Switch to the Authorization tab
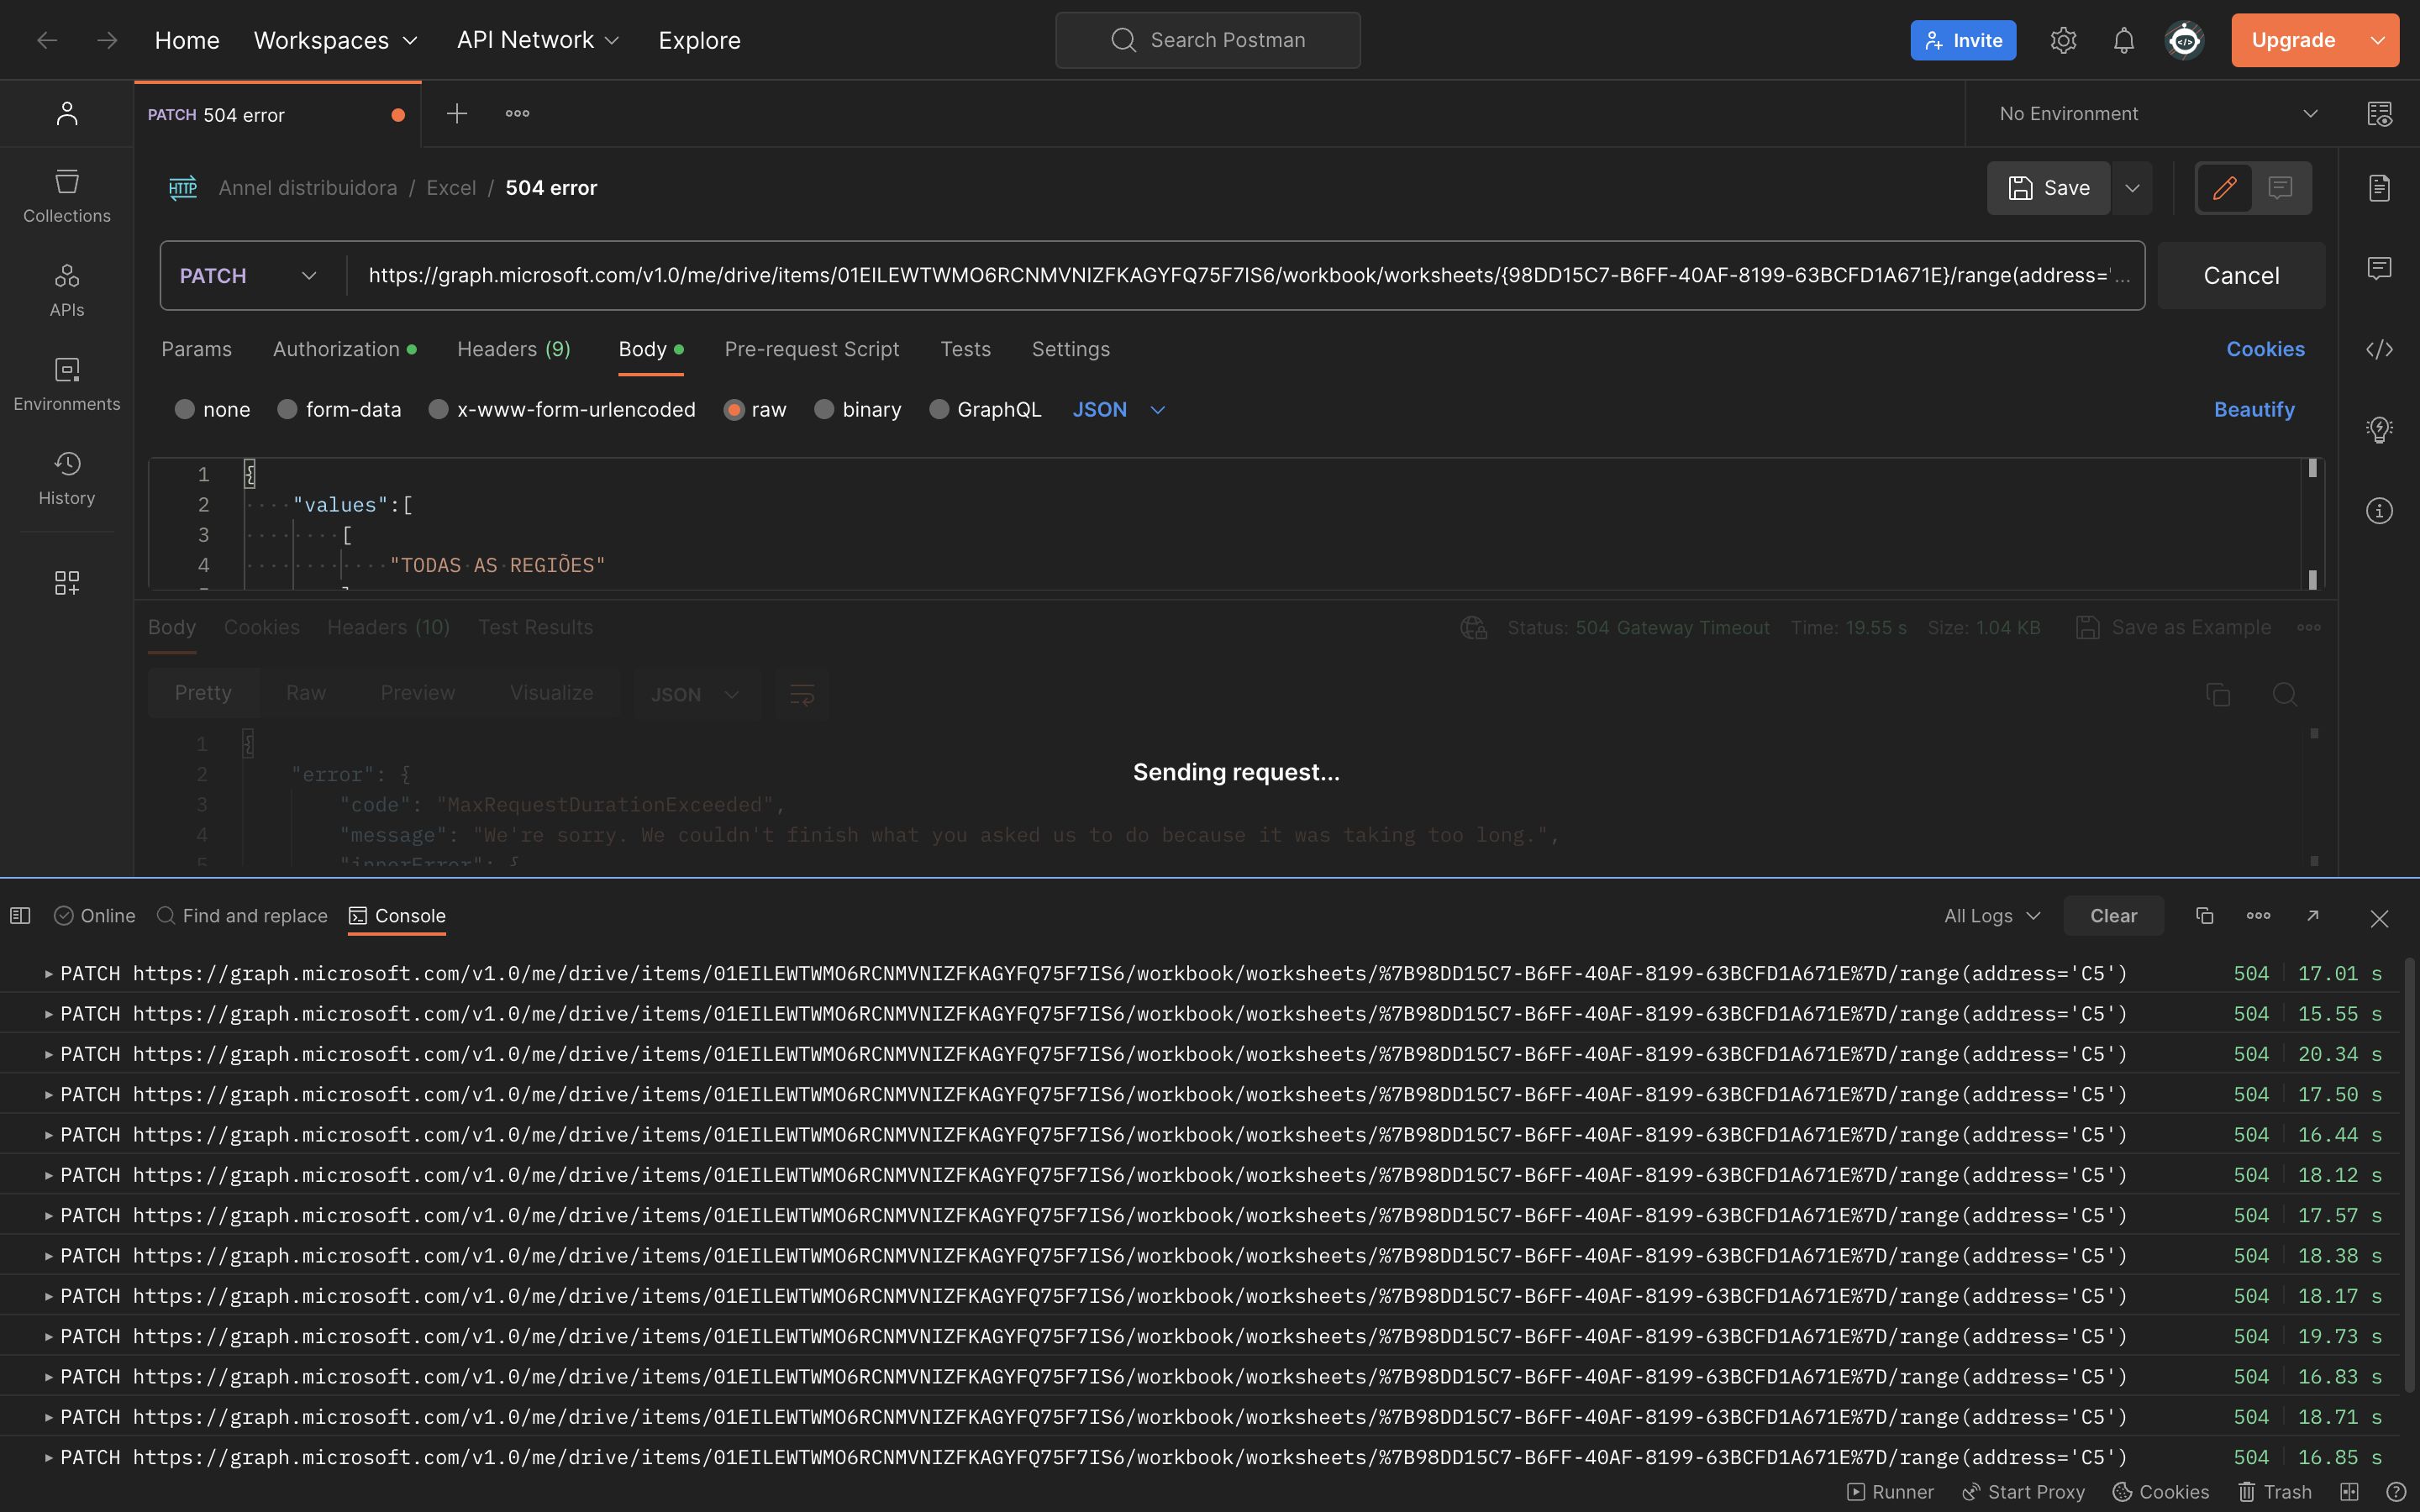The width and height of the screenshot is (2420, 1512). [344, 349]
